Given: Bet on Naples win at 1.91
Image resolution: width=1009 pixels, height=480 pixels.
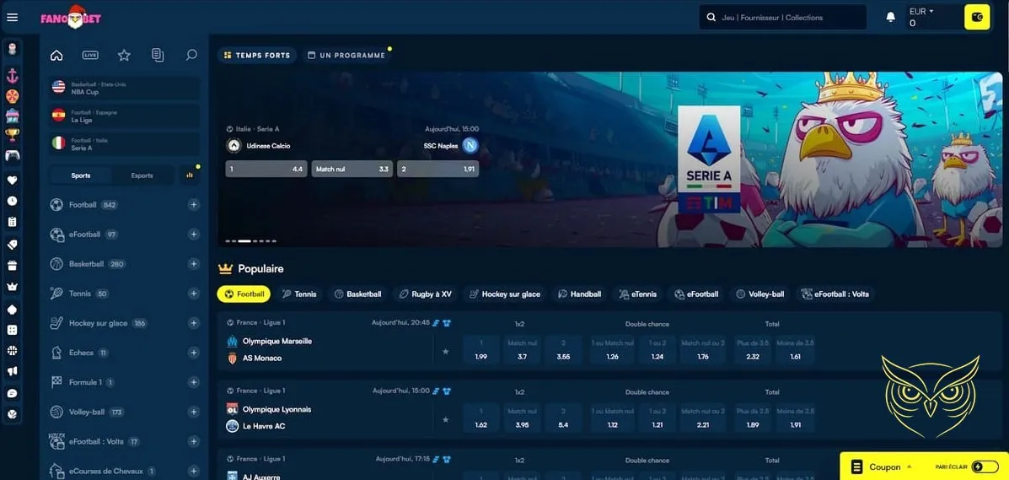Looking at the screenshot, I should pos(437,169).
